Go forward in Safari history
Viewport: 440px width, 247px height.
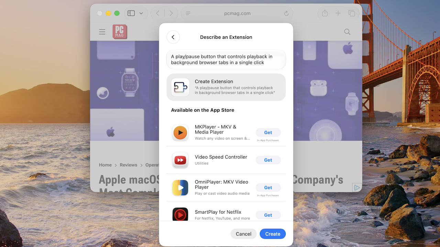coord(171,13)
